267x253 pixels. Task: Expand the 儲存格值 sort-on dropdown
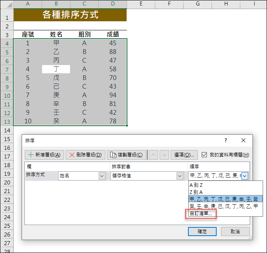tap(180, 176)
